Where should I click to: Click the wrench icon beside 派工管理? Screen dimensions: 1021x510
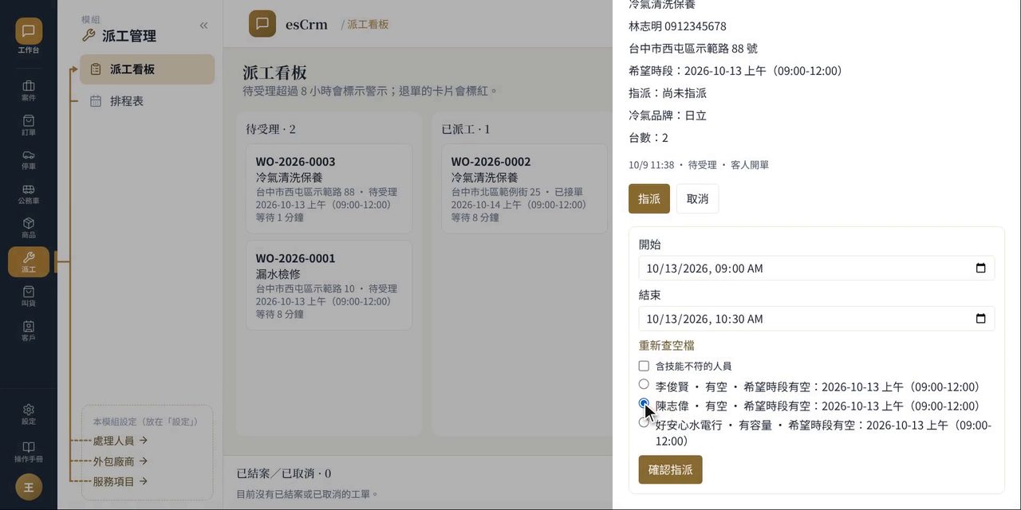tap(89, 36)
